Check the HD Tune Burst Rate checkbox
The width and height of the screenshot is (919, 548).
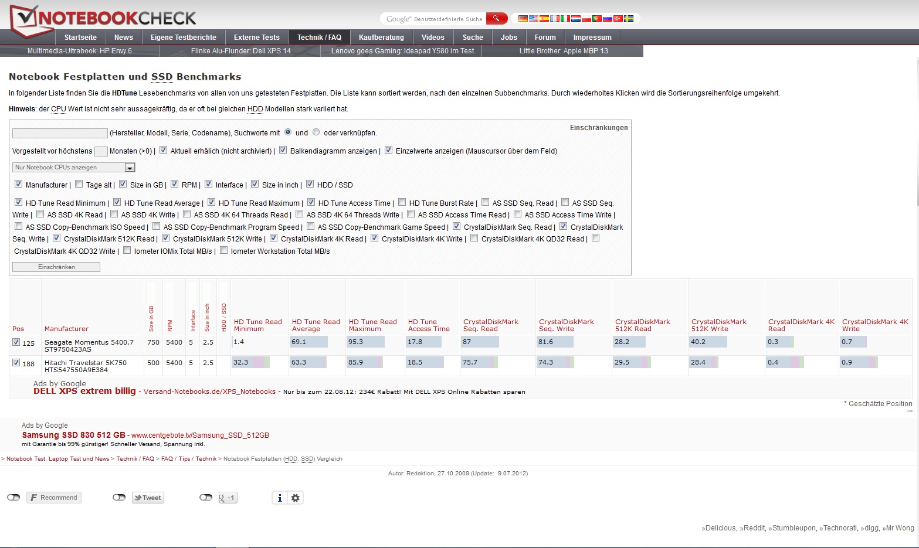coord(402,202)
